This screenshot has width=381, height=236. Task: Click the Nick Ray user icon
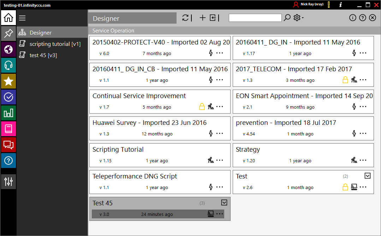296,4
